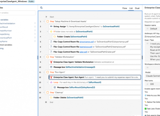Click Yes under Task Lists option
Viewport: 160px width, 116px height.
point(146,112)
